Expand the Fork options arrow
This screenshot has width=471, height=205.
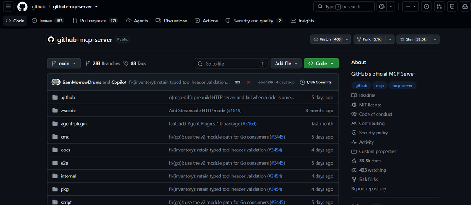390,39
